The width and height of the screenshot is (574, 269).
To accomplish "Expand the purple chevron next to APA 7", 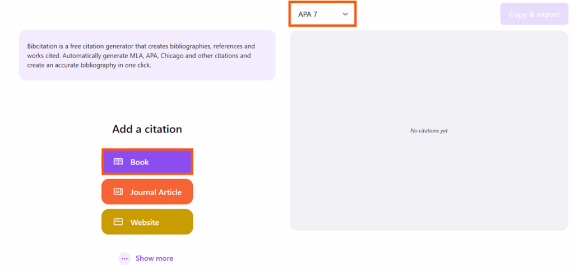I will (x=345, y=14).
